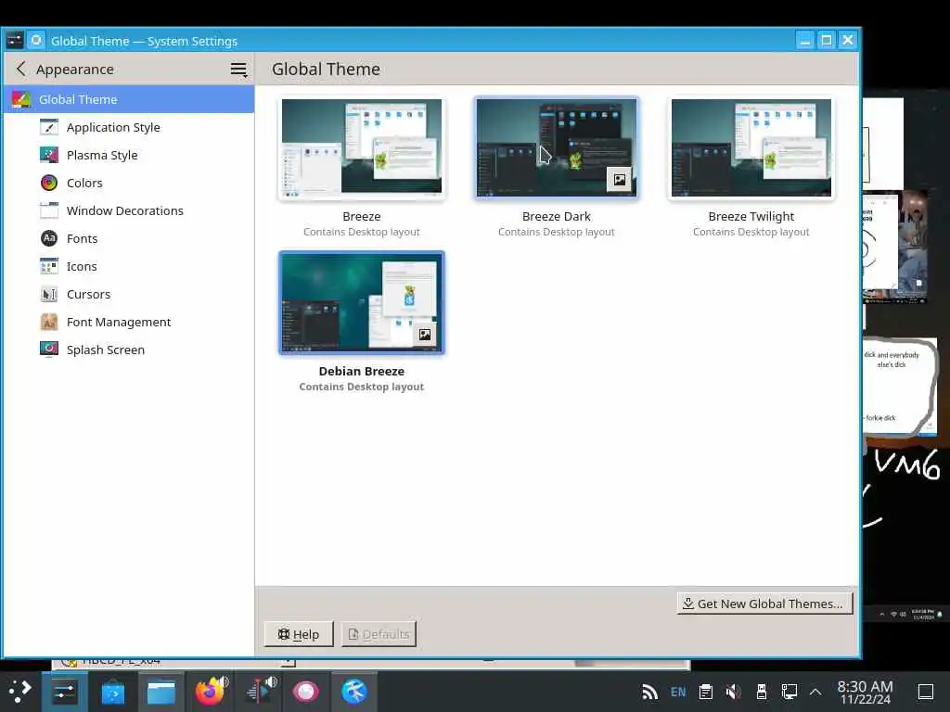Open the Fonts settings page
This screenshot has height=712, width=950.
[x=128, y=238]
